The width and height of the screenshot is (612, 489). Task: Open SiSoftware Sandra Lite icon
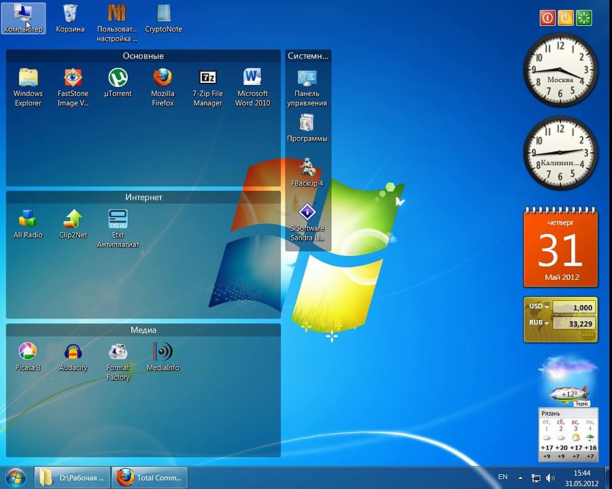pyautogui.click(x=307, y=221)
